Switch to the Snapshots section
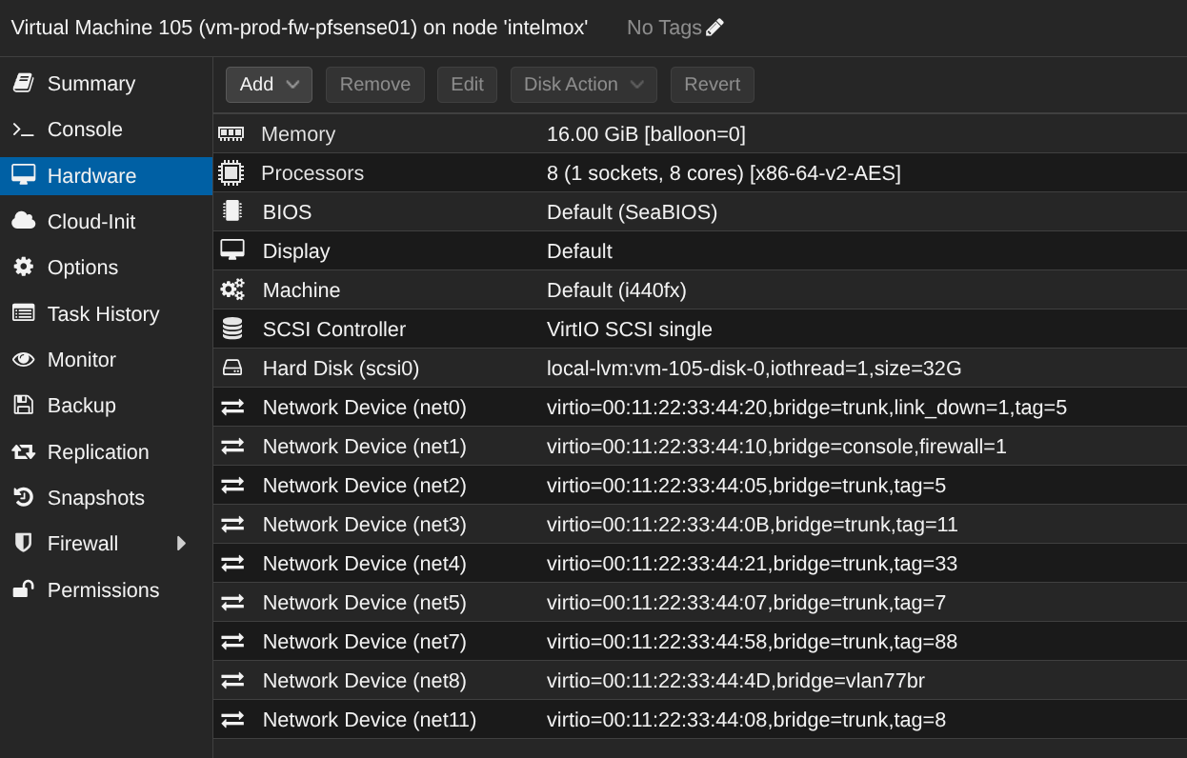 point(95,498)
